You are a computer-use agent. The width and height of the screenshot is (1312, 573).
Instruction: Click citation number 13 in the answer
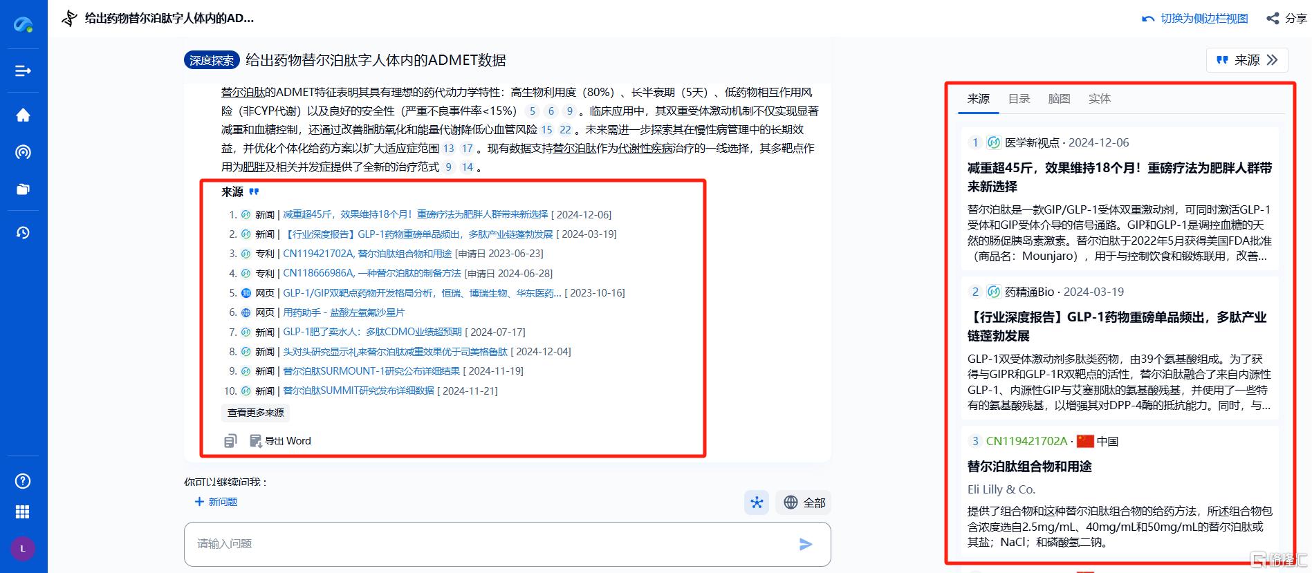(448, 148)
